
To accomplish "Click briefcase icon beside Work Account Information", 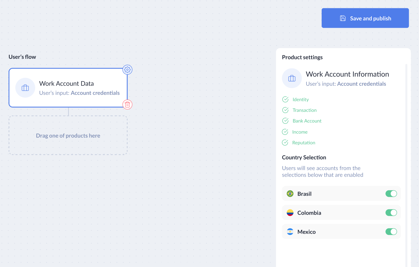I will (x=292, y=78).
